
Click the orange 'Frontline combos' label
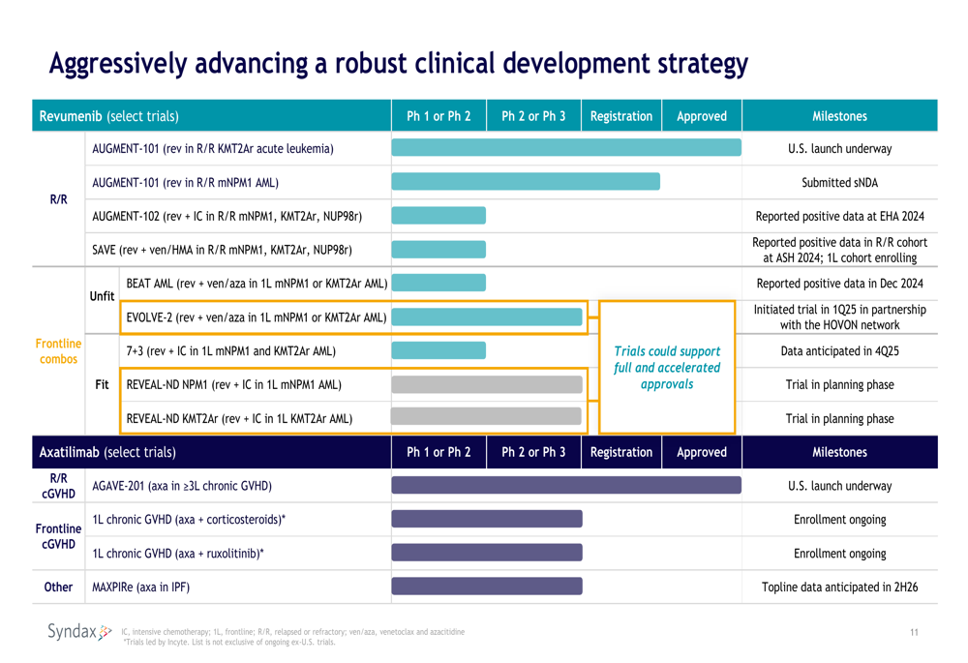tap(58, 351)
